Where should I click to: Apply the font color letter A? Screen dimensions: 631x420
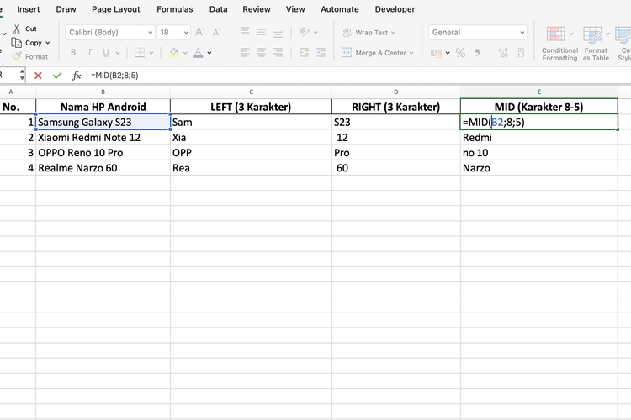tap(198, 52)
